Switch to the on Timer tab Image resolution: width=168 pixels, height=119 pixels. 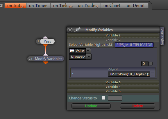38,6
